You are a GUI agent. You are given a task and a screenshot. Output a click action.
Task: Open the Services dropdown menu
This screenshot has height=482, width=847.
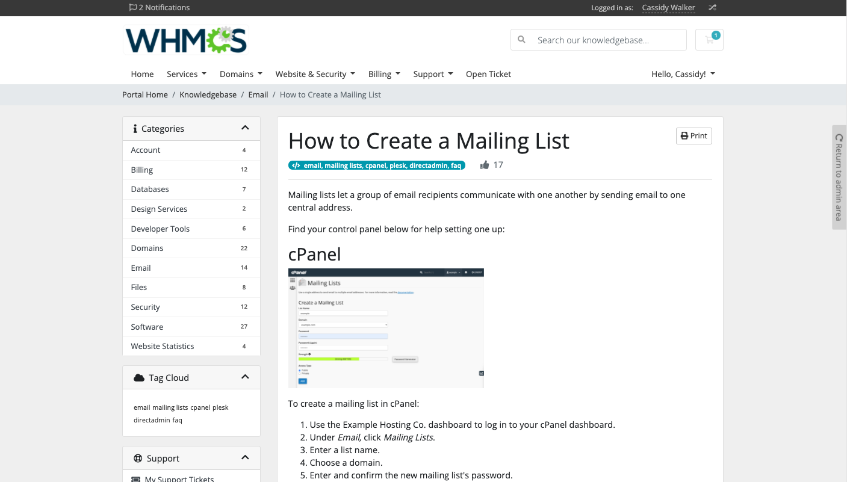click(x=187, y=74)
